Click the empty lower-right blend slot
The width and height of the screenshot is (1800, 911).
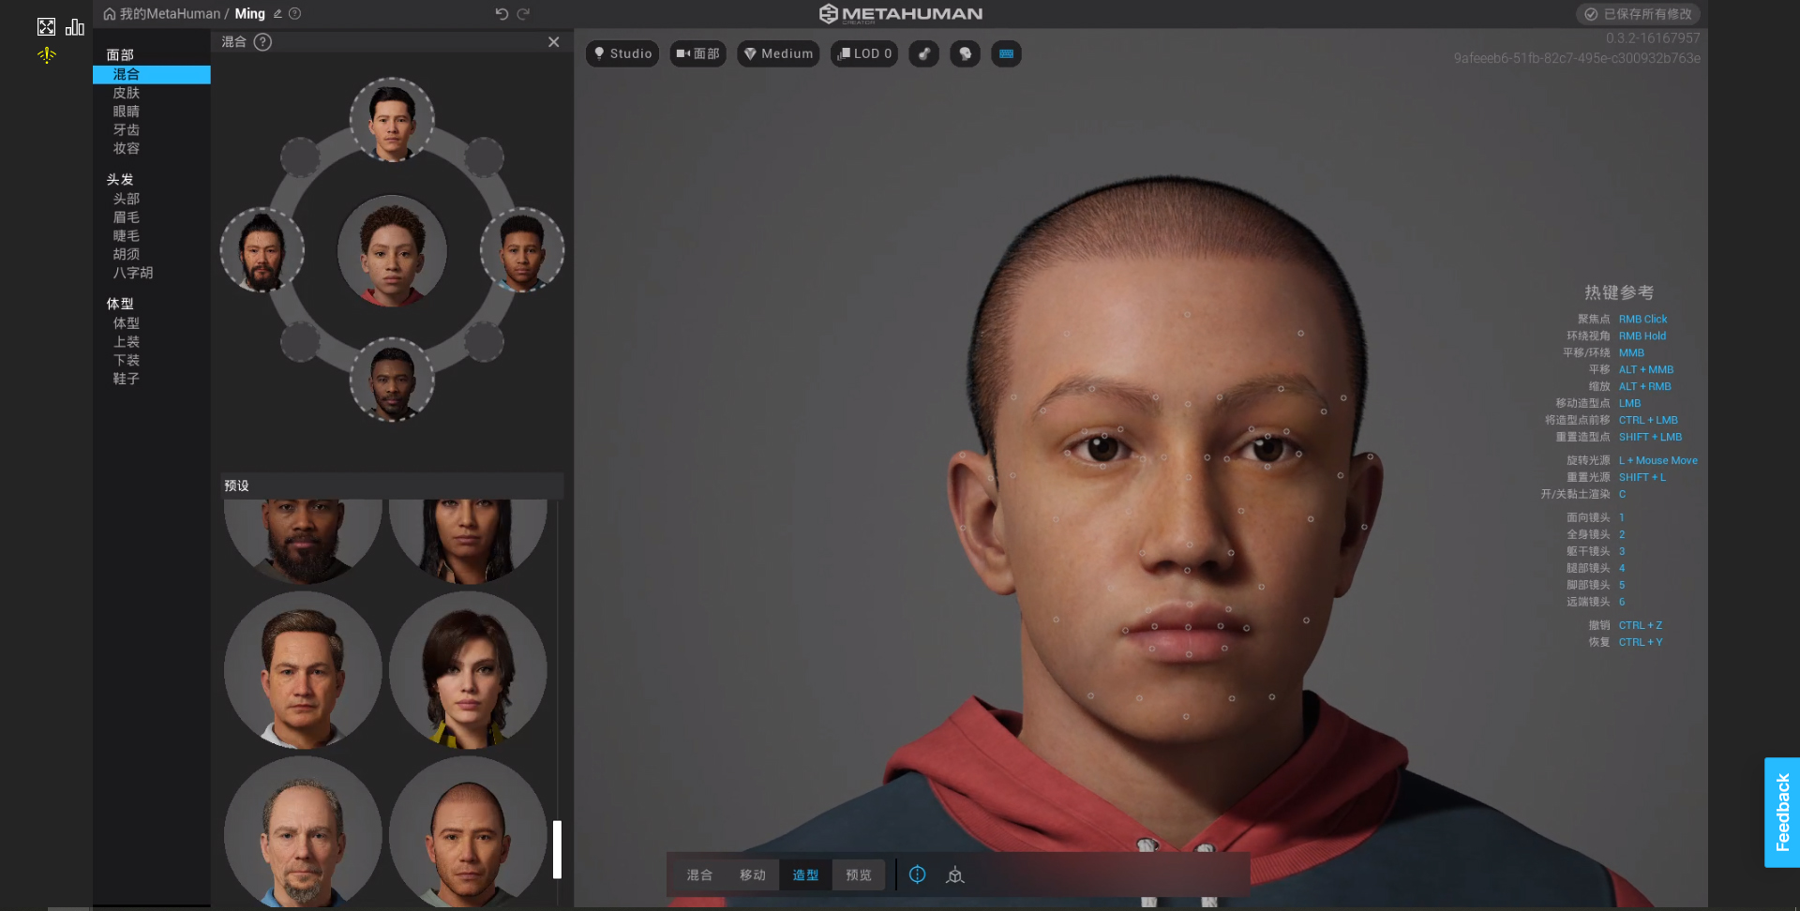click(484, 342)
